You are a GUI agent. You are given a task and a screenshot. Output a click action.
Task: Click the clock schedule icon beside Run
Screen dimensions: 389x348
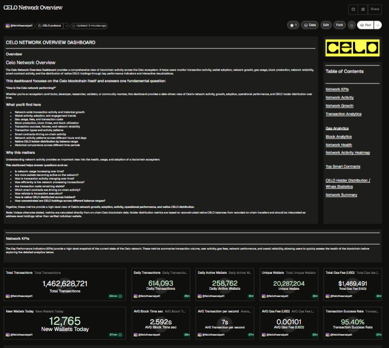pyautogui.click(x=351, y=25)
